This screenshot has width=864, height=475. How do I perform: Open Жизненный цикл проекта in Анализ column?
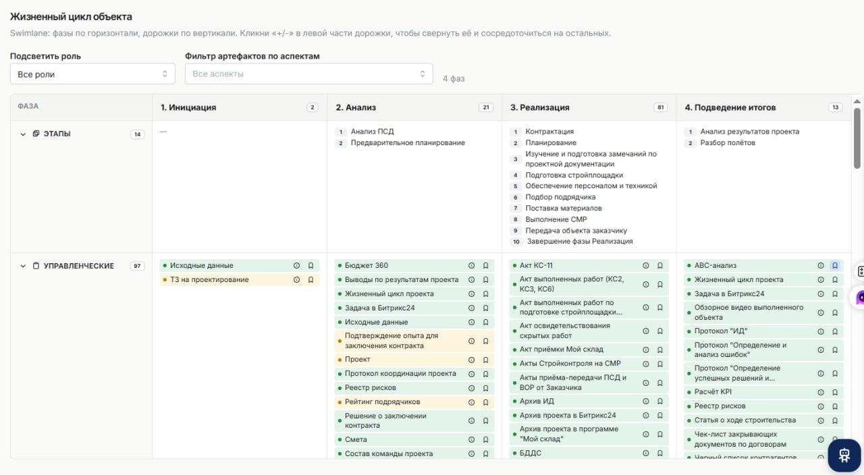414,294
